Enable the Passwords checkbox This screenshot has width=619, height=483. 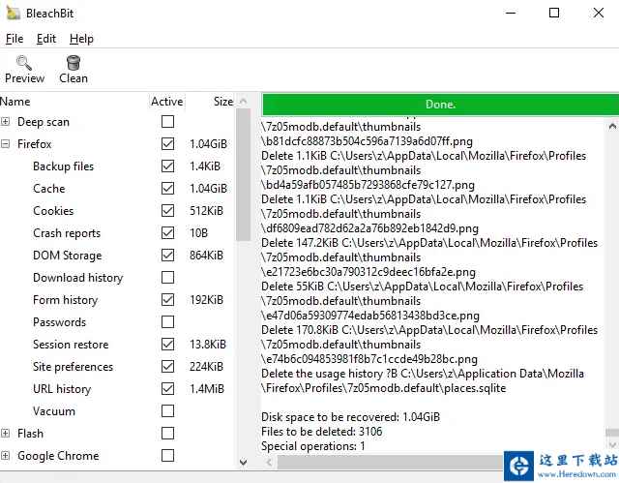167,322
